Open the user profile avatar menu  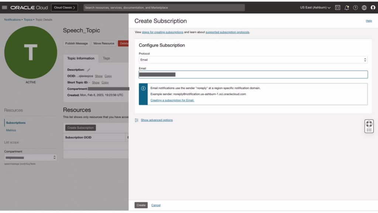pos(372,7)
